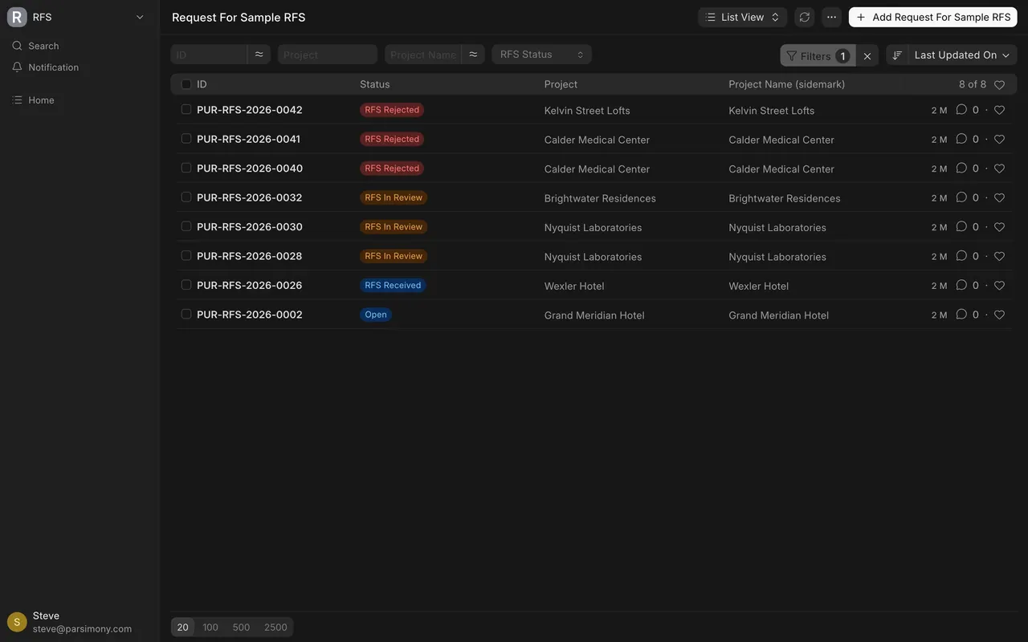The image size is (1028, 642).
Task: Set page size to 500
Action: pyautogui.click(x=241, y=628)
